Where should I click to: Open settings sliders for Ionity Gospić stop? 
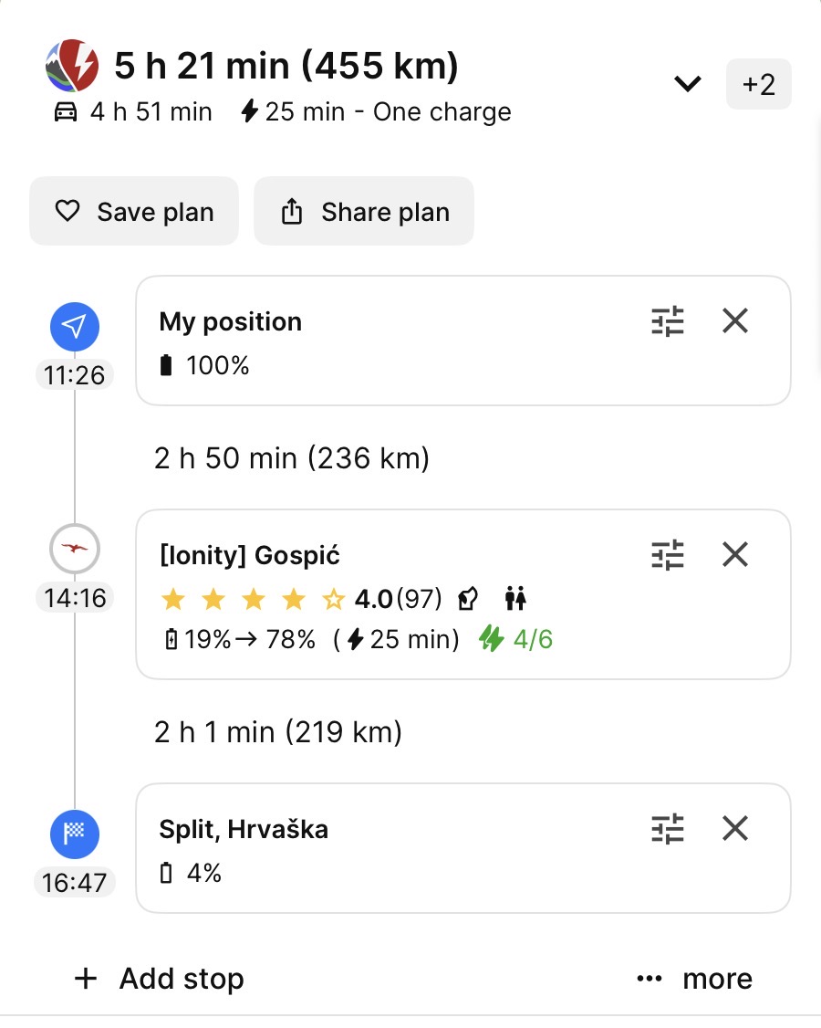[668, 555]
